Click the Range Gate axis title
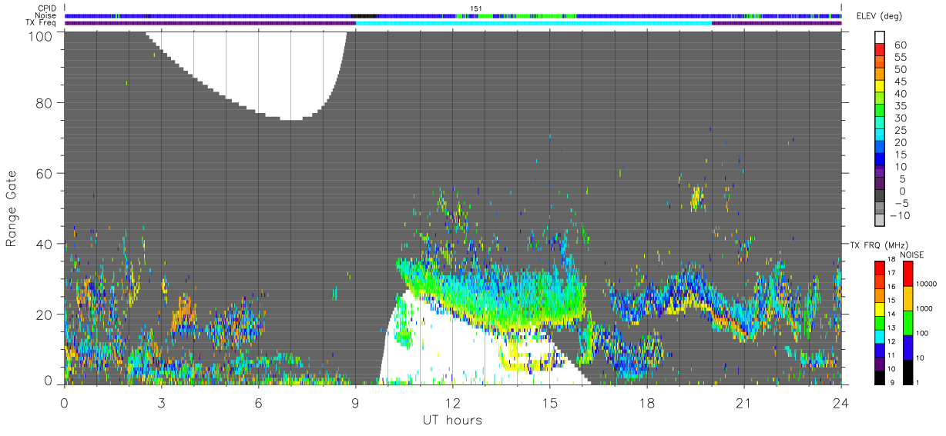Image resolution: width=946 pixels, height=436 pixels. click(x=12, y=208)
